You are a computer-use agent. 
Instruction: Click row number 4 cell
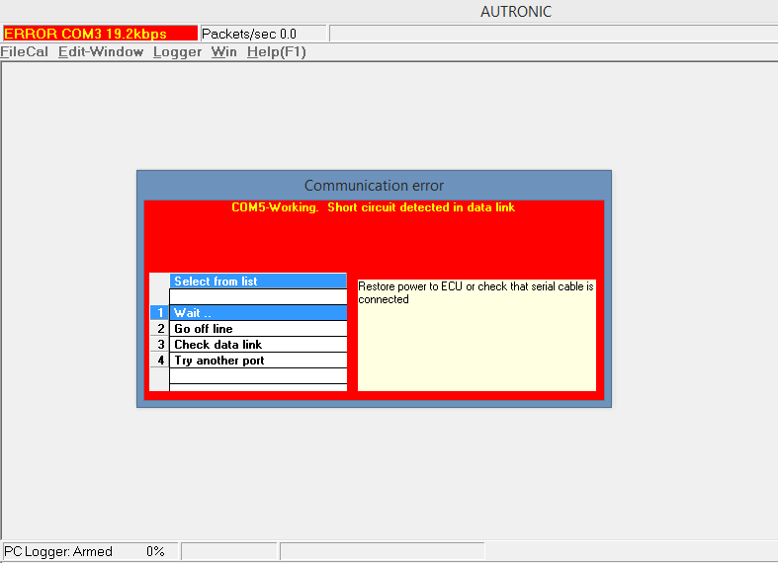[160, 361]
